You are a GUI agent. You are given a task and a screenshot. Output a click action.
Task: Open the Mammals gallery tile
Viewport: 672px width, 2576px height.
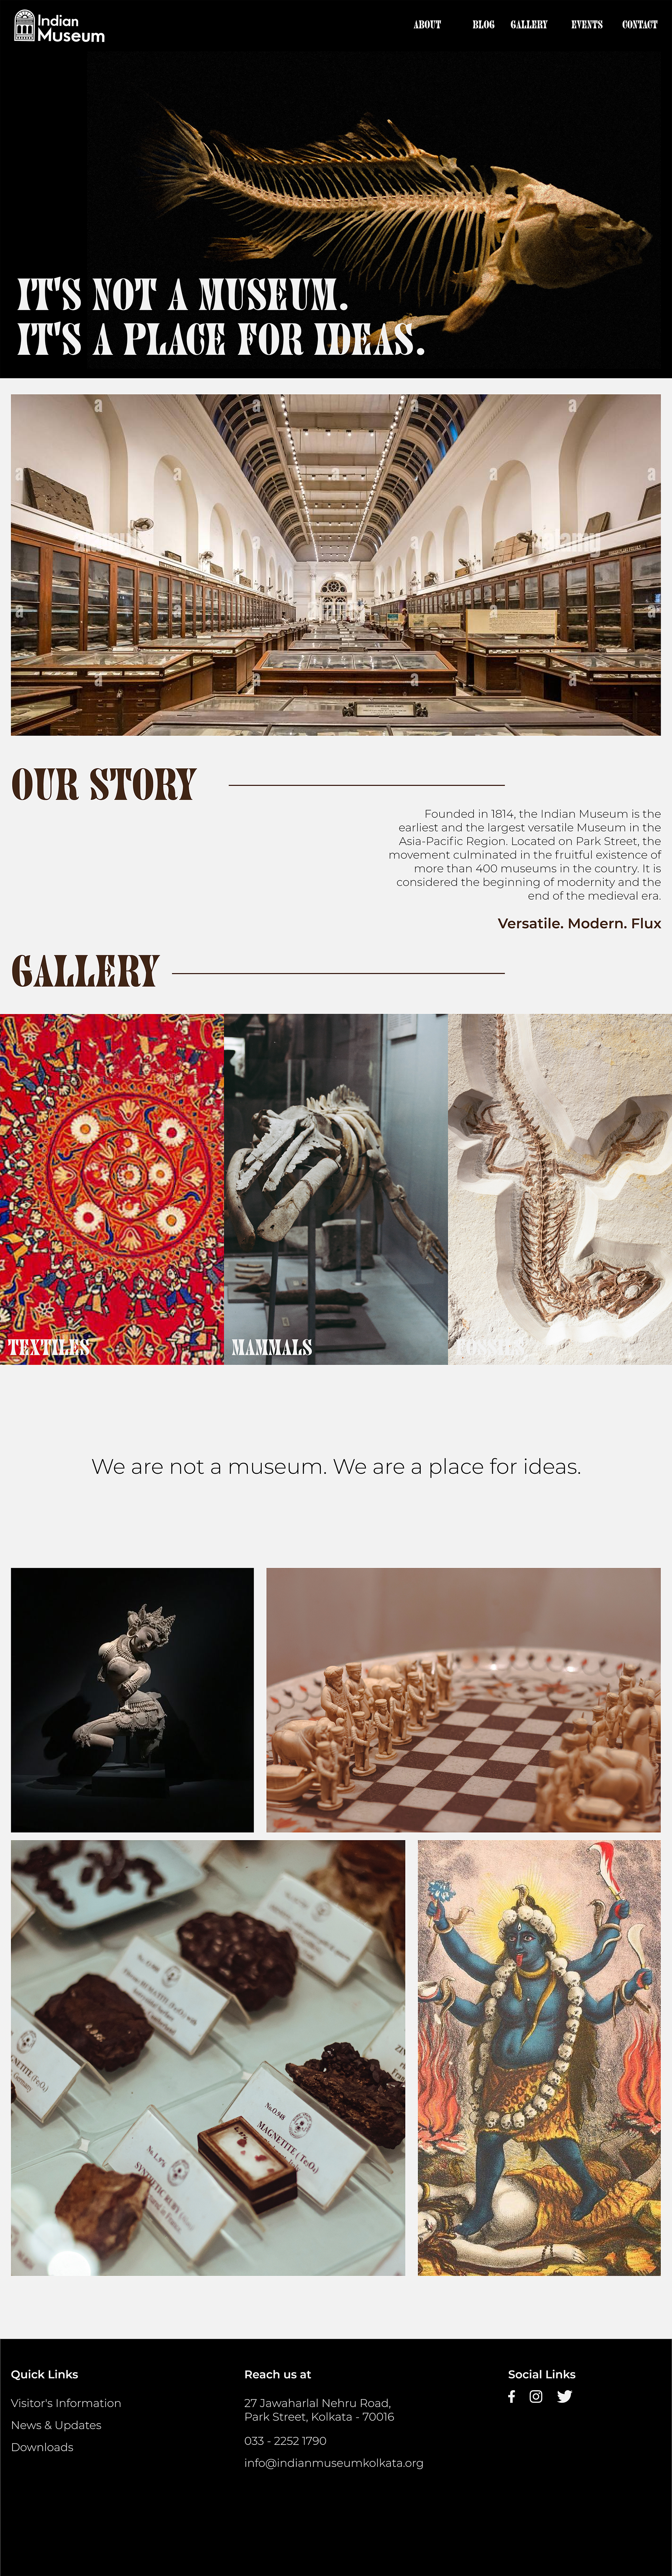(x=336, y=1189)
